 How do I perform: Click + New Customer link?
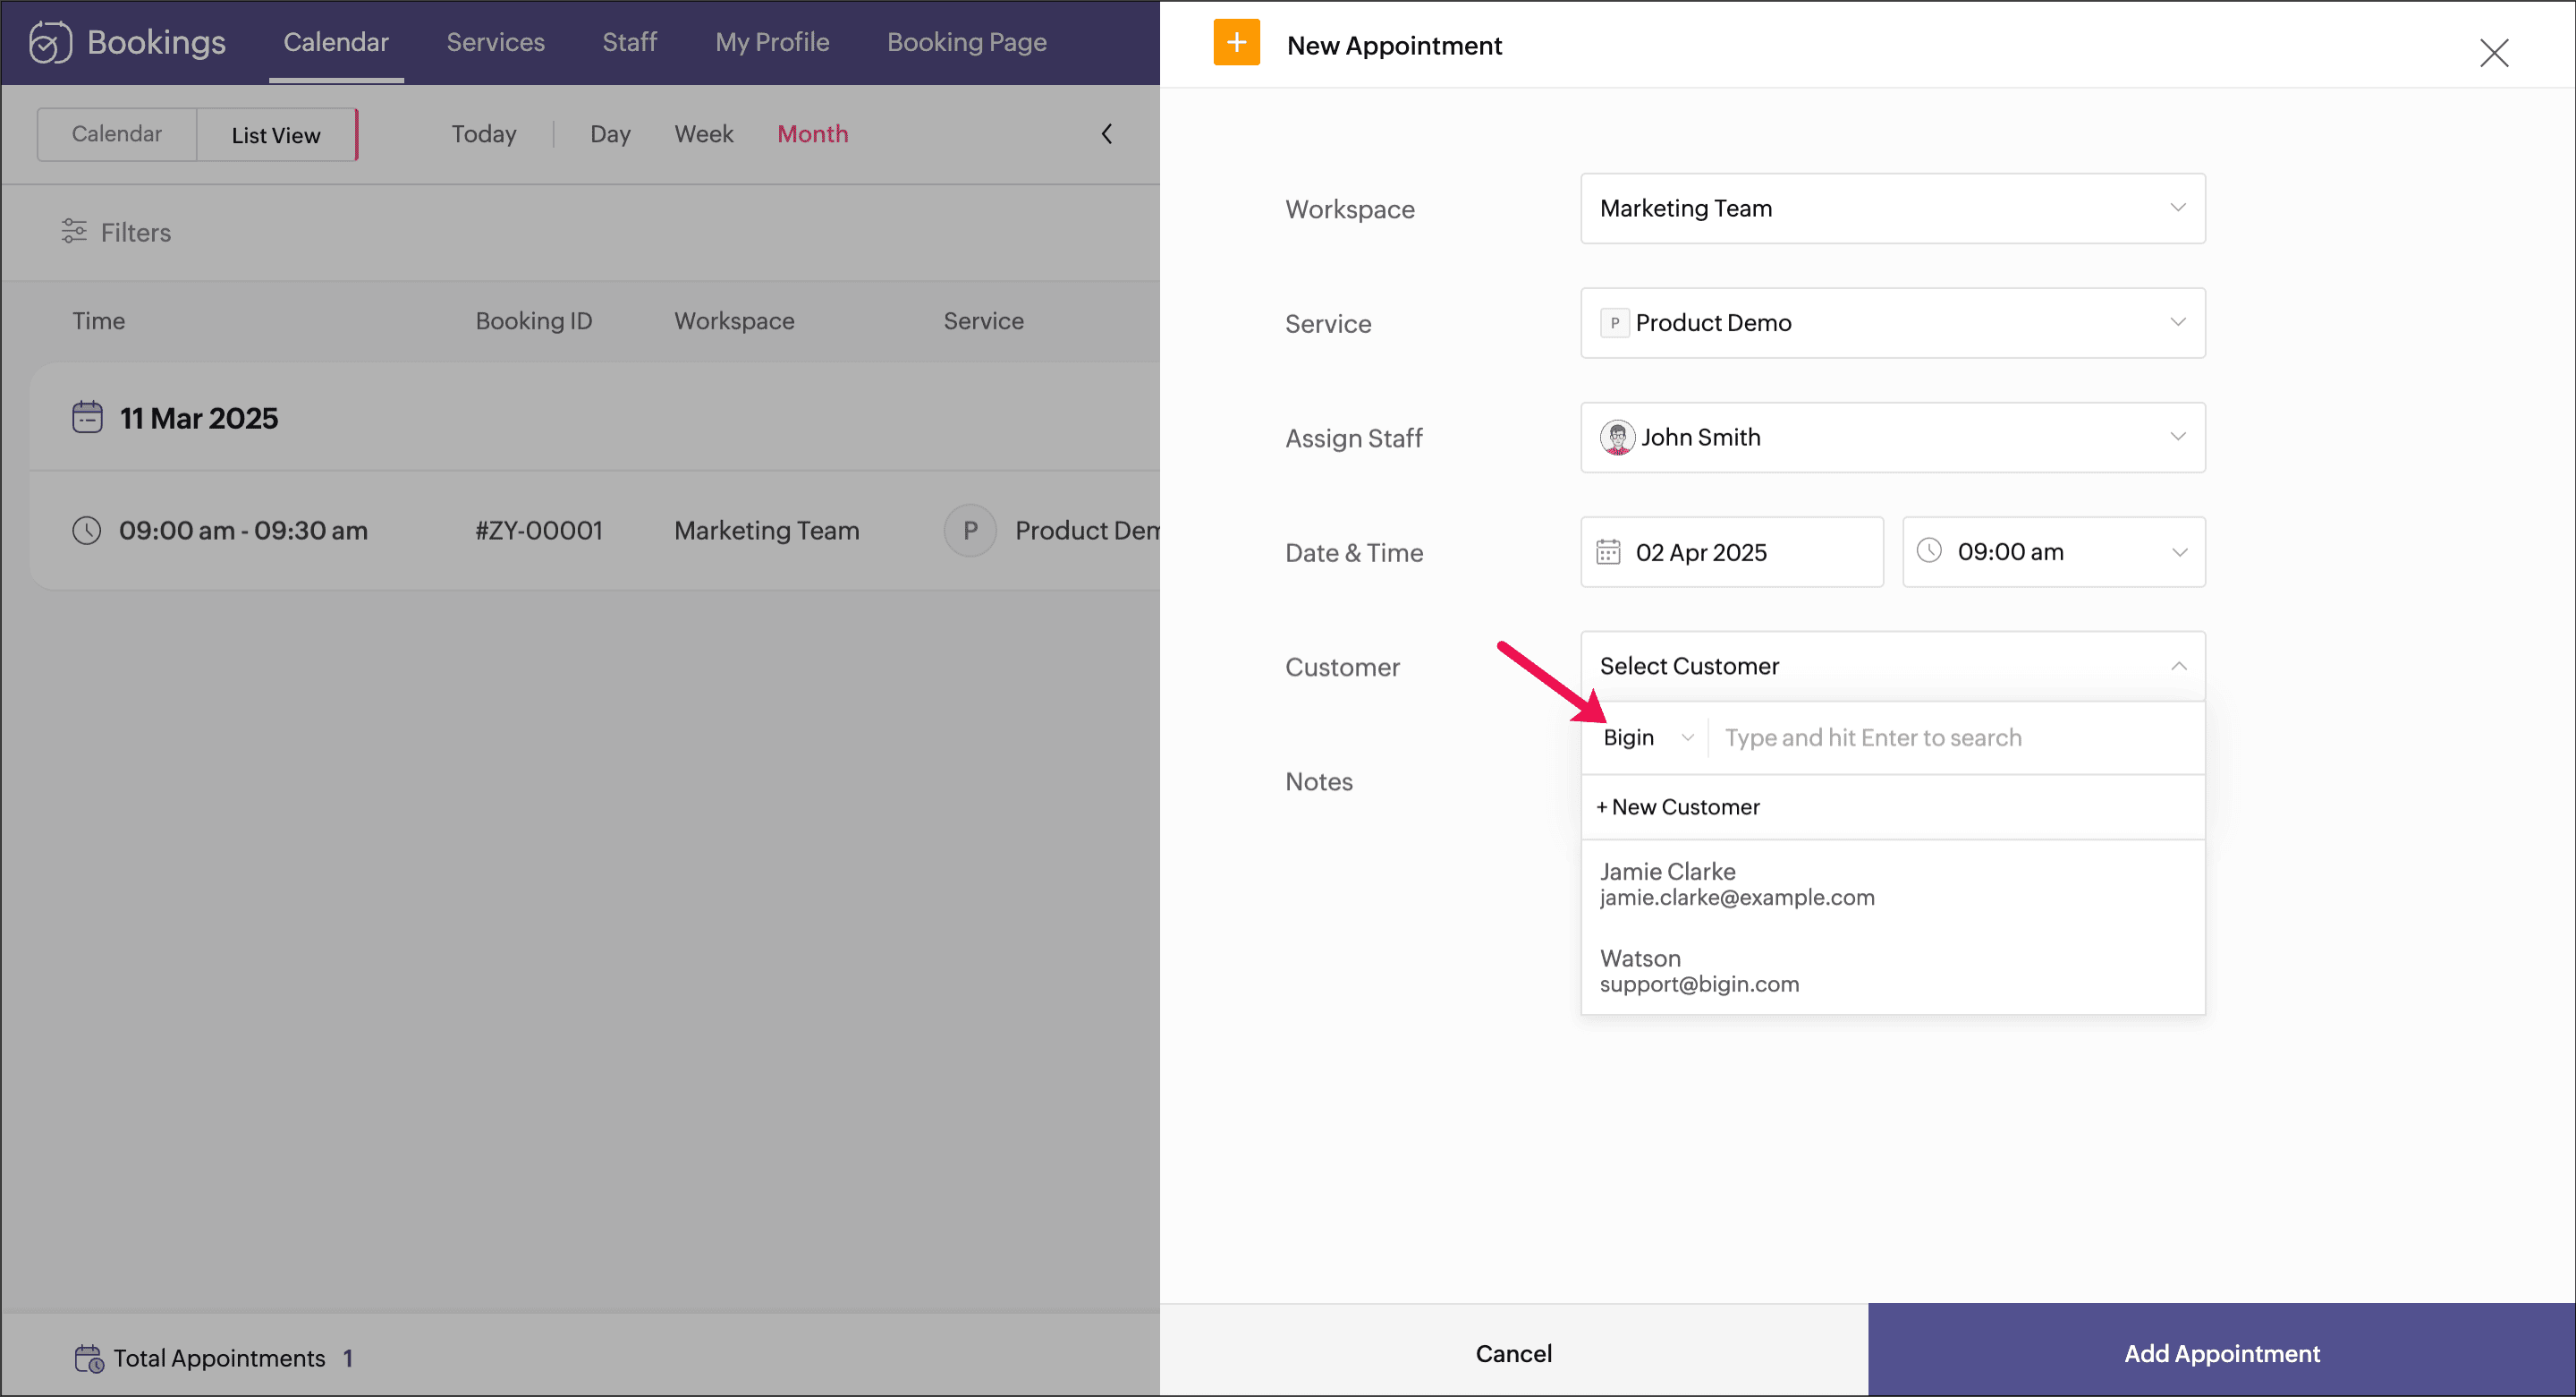(1678, 806)
